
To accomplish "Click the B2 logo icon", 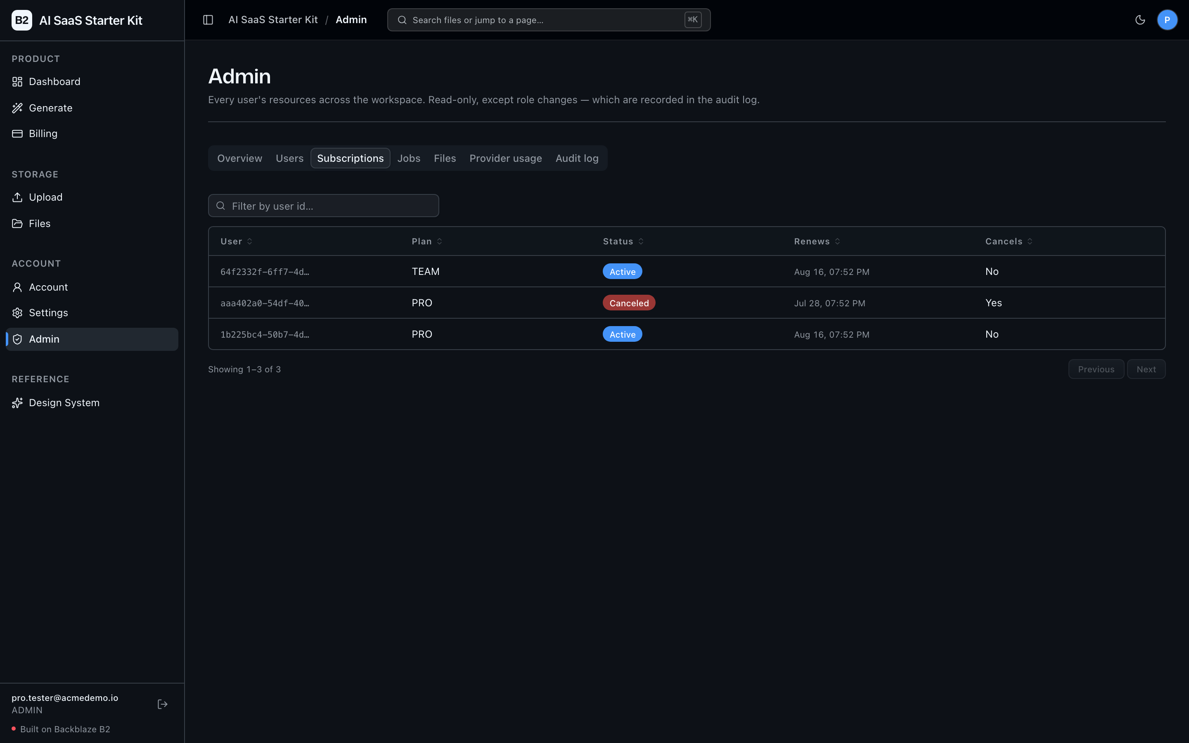I will coord(21,20).
